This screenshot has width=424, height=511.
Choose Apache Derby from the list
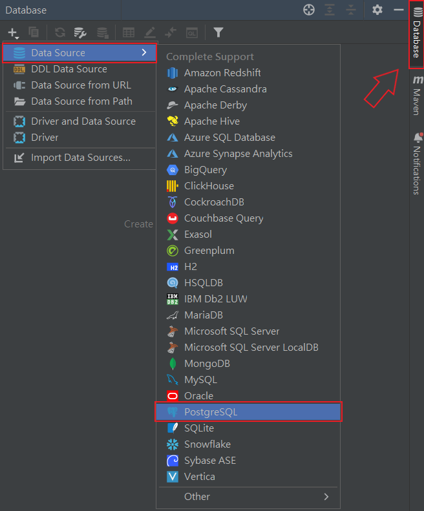pyautogui.click(x=248, y=105)
